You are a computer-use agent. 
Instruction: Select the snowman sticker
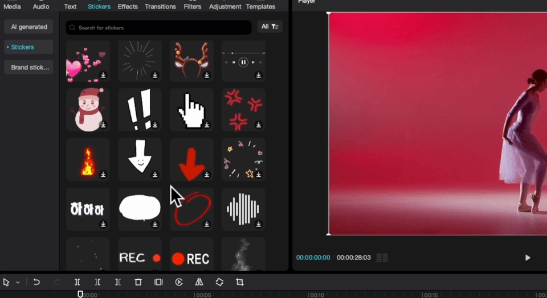point(88,110)
